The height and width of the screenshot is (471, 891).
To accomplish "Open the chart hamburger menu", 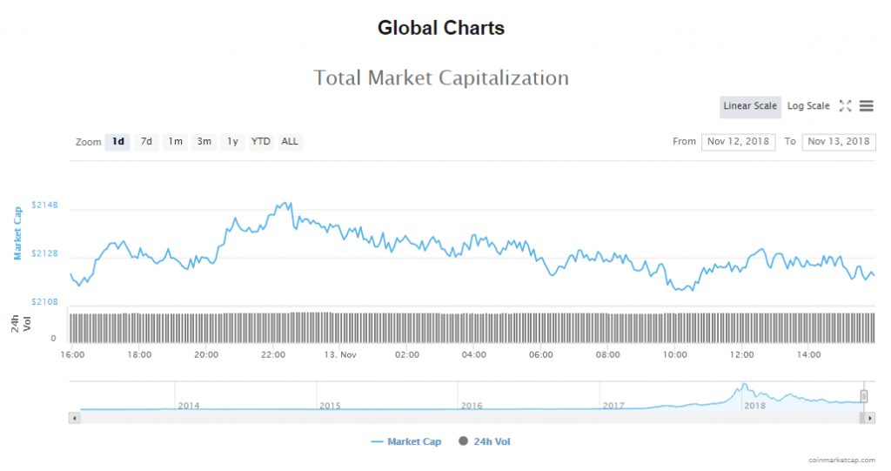I will coord(866,106).
